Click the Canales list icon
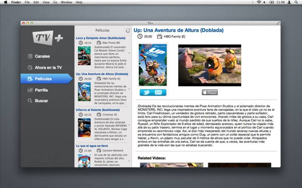This screenshot has height=188, width=302. pyautogui.click(x=30, y=56)
